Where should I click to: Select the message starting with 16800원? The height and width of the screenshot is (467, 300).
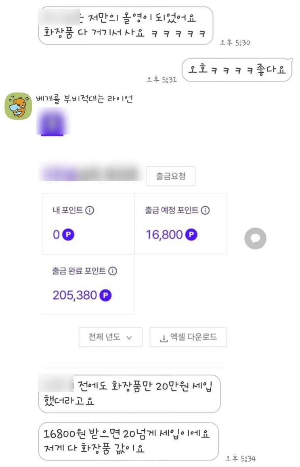[128, 441]
